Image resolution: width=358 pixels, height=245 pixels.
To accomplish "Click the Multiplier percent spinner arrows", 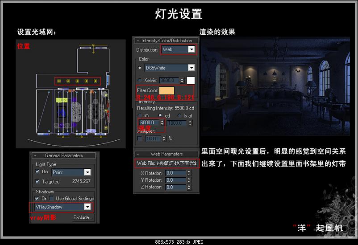I will (x=164, y=139).
